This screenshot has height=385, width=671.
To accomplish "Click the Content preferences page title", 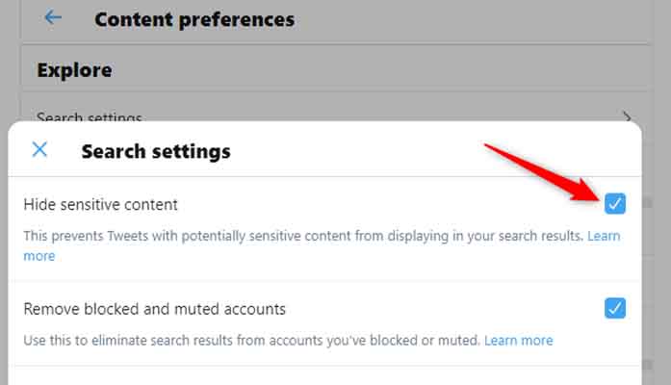I will click(194, 18).
